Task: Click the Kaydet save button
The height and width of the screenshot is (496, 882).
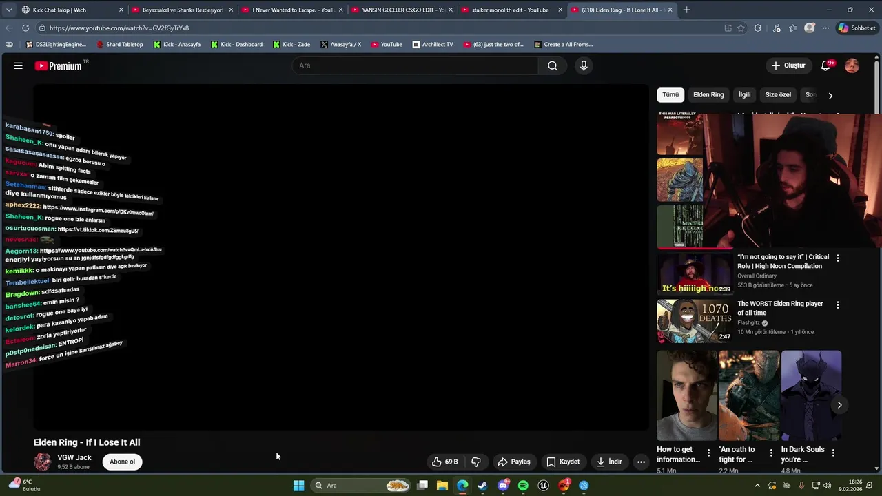Action: (x=563, y=462)
